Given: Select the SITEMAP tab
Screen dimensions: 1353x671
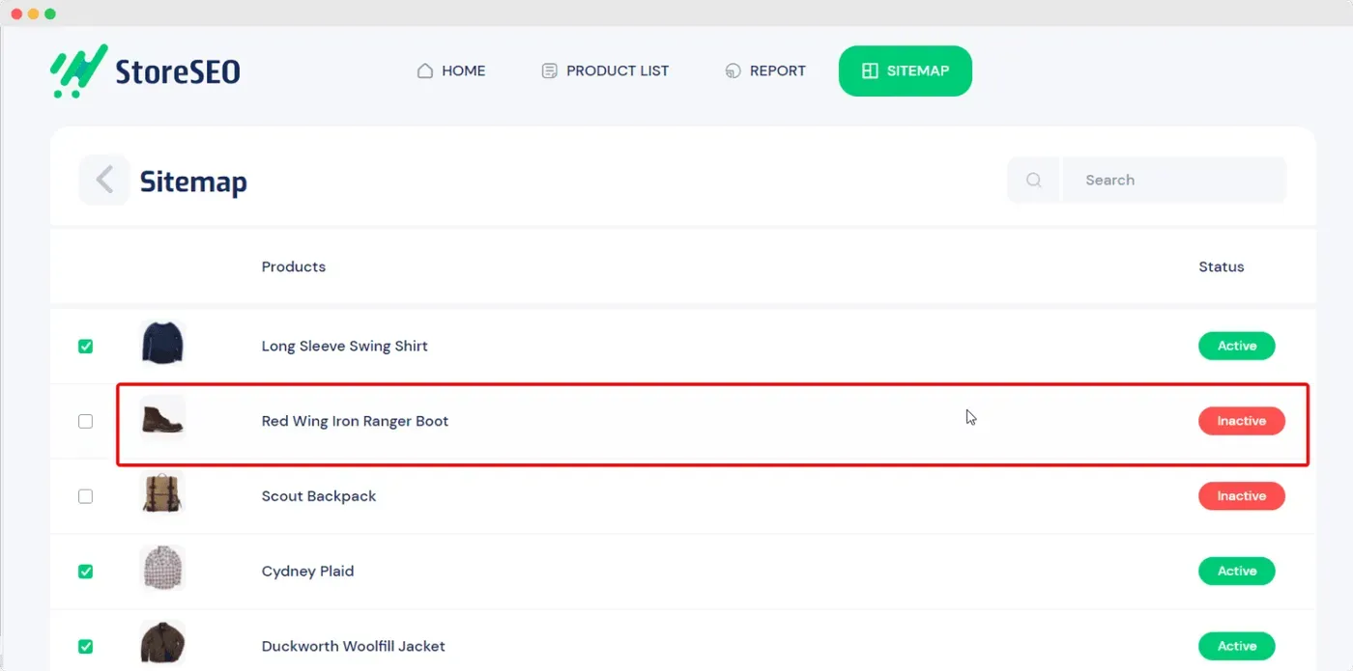Looking at the screenshot, I should (x=906, y=70).
